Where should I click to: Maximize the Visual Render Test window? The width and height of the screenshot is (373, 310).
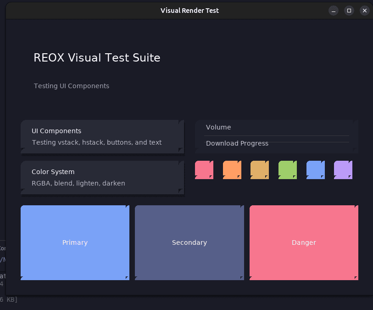pyautogui.click(x=349, y=11)
